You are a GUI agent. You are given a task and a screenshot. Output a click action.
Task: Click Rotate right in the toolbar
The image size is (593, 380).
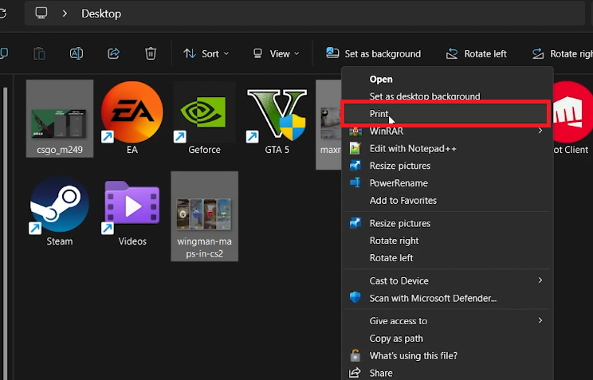coord(562,53)
